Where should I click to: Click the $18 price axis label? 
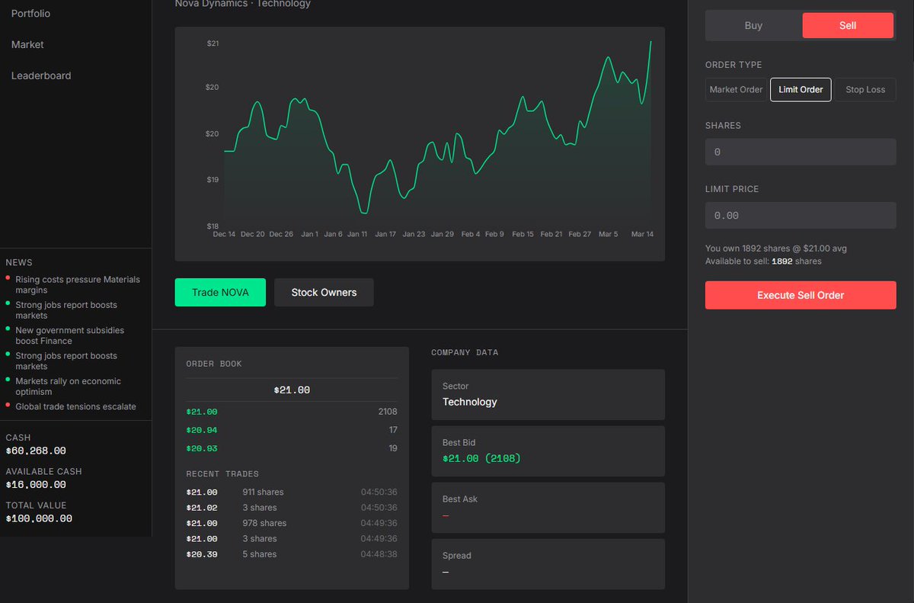coord(213,226)
